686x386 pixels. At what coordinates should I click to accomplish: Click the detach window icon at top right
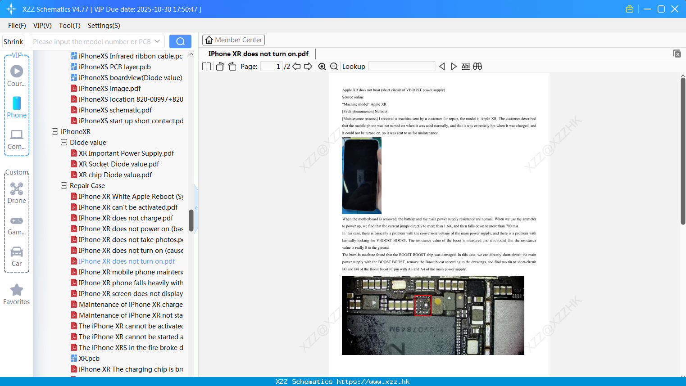click(677, 54)
